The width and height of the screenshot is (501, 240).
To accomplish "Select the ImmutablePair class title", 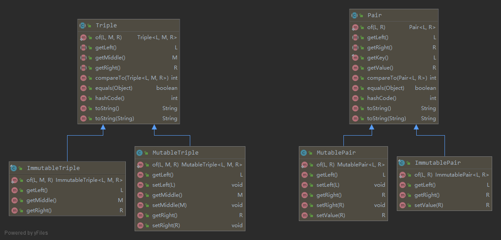I will 438,163.
